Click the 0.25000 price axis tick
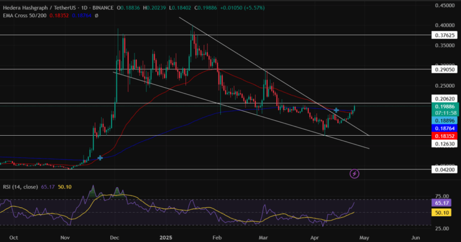Screen dimensions: 461x242 (x=444, y=86)
